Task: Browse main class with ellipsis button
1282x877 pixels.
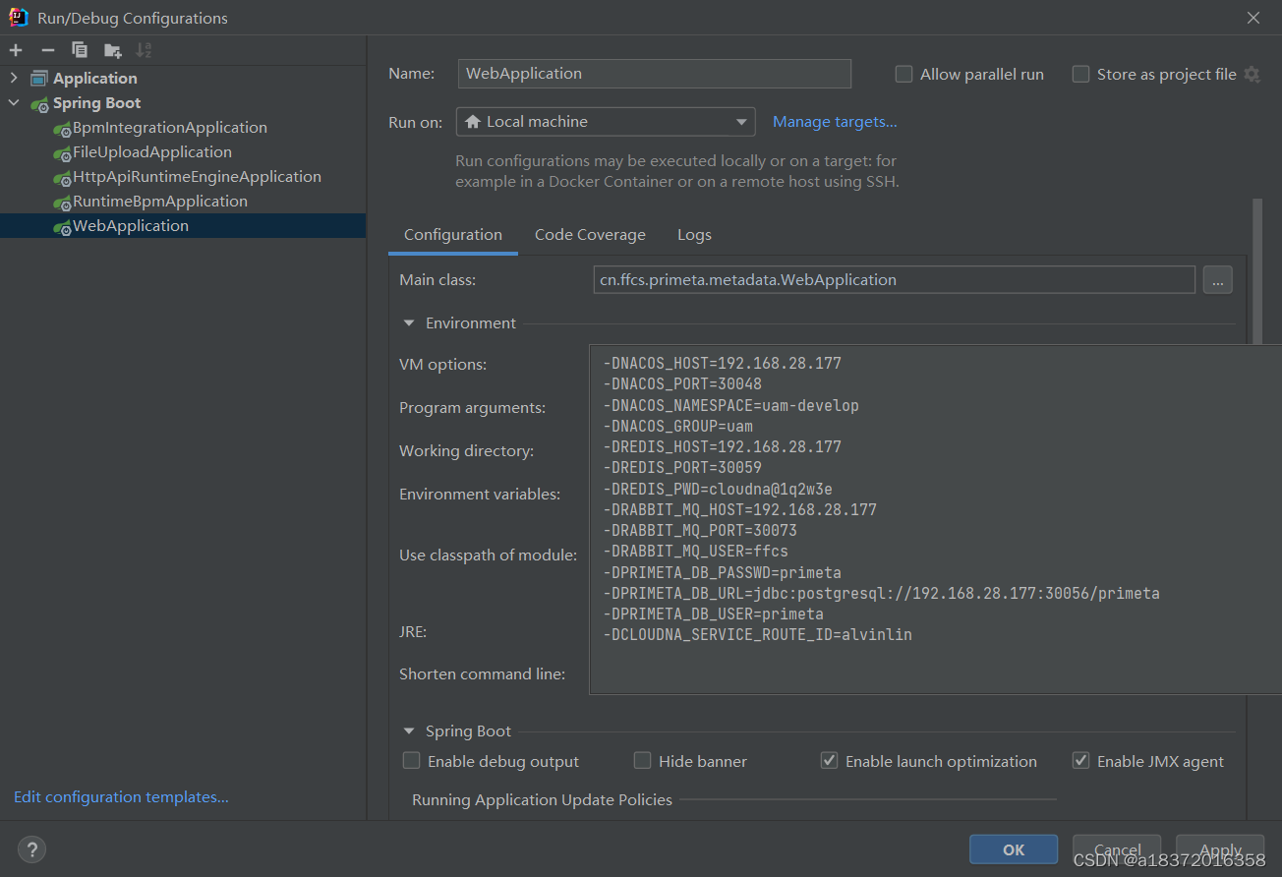Action: (x=1217, y=280)
